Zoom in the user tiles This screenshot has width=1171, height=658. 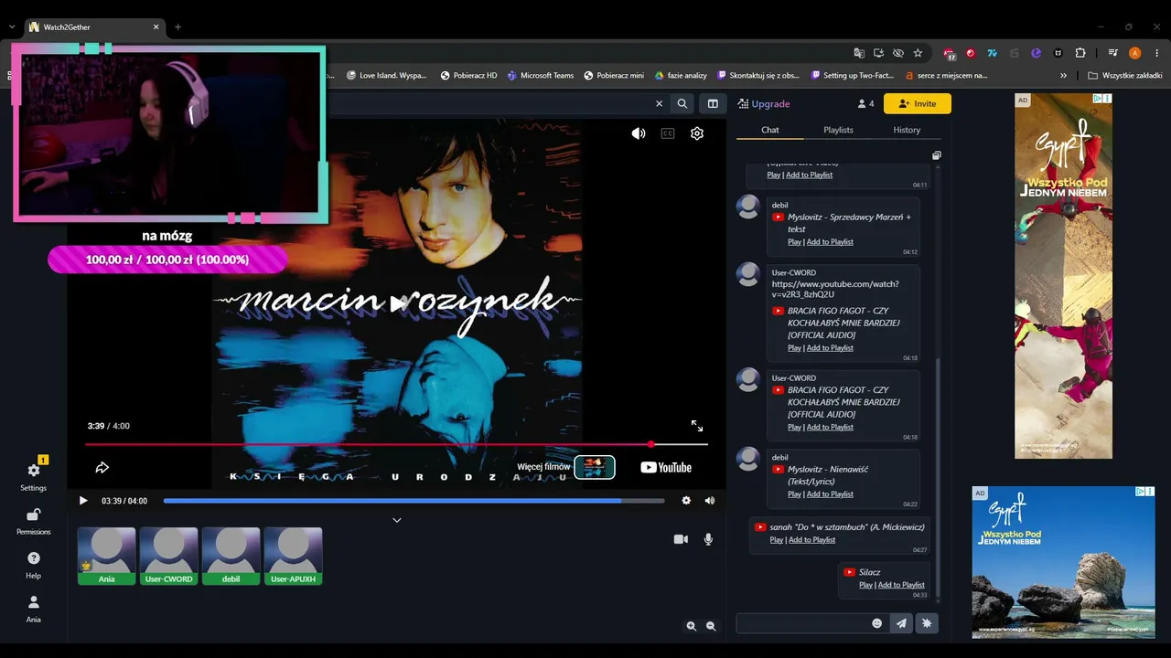tap(692, 626)
